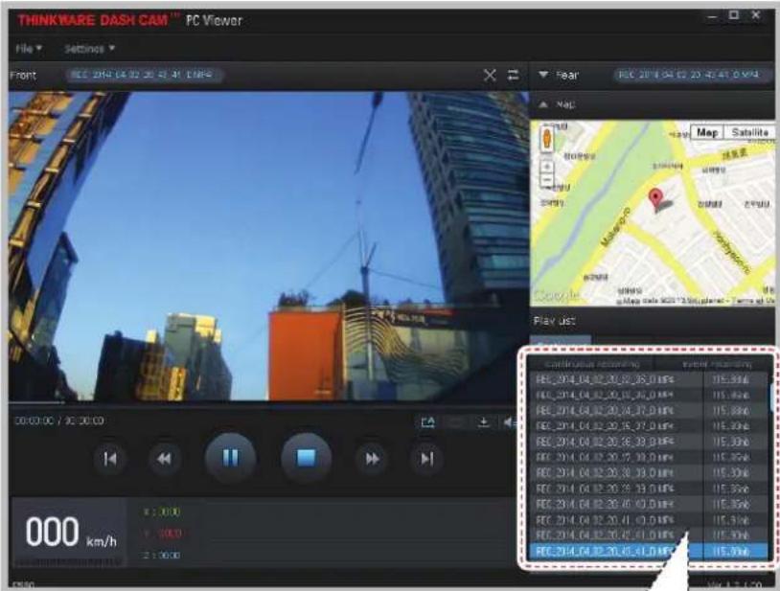Viewport: 780px width, 591px height.
Task: Collapse the Rear panel triangle
Action: coord(543,75)
